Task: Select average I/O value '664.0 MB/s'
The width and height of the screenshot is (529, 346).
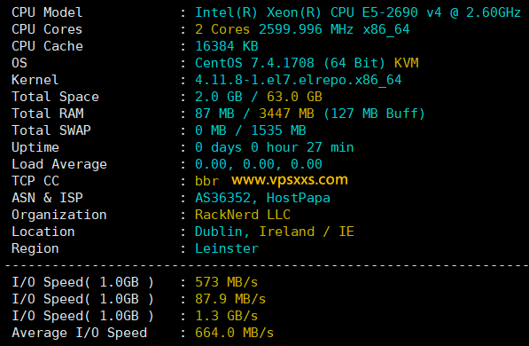Action: pos(235,334)
